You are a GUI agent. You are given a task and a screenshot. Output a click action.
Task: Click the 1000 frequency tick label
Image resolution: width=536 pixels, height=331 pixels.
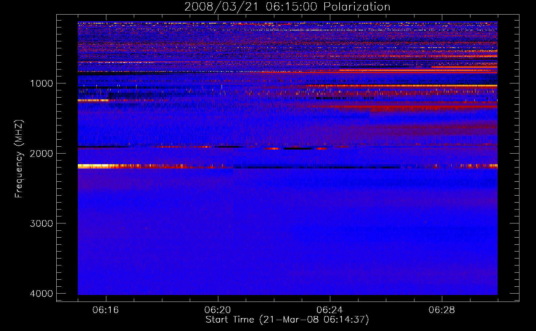(x=41, y=83)
